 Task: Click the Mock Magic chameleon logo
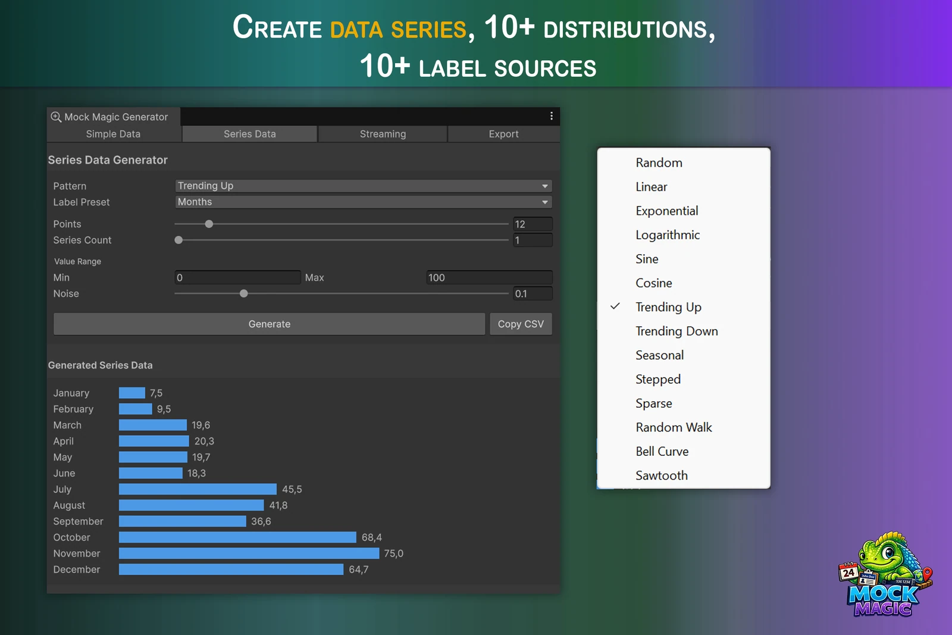[885, 574]
